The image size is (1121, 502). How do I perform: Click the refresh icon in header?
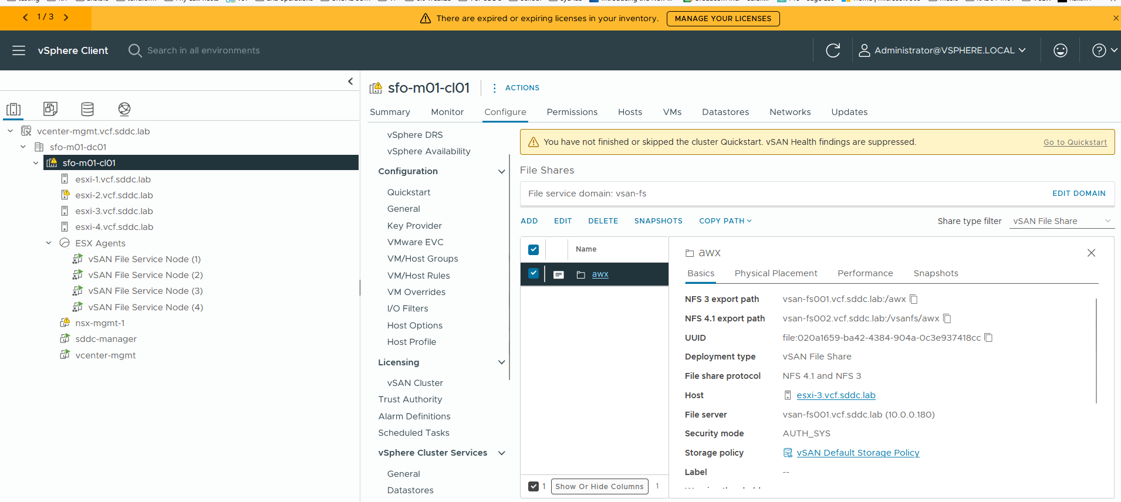tap(833, 50)
